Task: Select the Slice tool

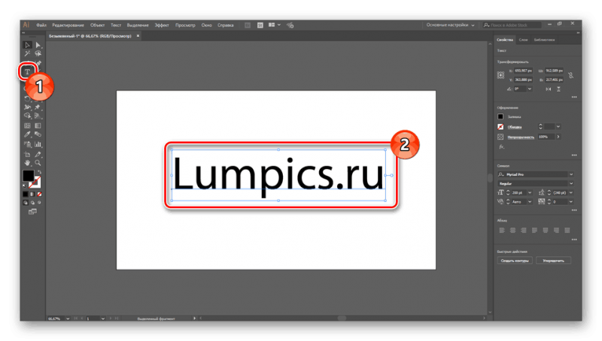Action: [x=38, y=155]
